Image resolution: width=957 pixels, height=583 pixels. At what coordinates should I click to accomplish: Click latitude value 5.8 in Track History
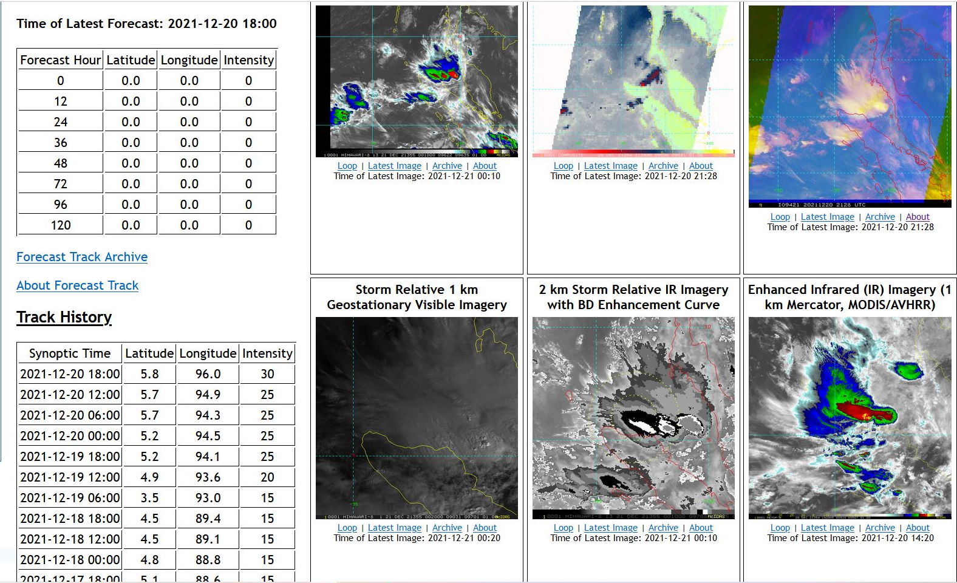tap(149, 374)
